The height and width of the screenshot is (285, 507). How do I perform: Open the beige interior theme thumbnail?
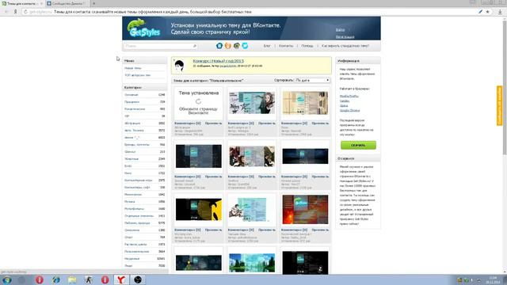[x=305, y=103]
